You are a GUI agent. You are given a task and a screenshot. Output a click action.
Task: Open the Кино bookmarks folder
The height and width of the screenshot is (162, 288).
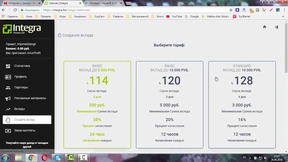[27, 16]
